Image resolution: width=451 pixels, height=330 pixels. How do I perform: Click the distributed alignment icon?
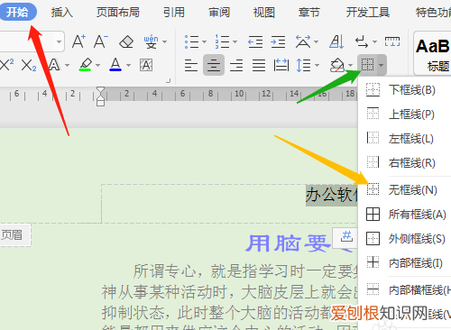pos(281,65)
